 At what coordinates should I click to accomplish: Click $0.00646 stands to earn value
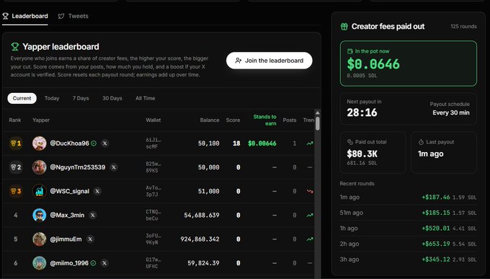pos(262,143)
